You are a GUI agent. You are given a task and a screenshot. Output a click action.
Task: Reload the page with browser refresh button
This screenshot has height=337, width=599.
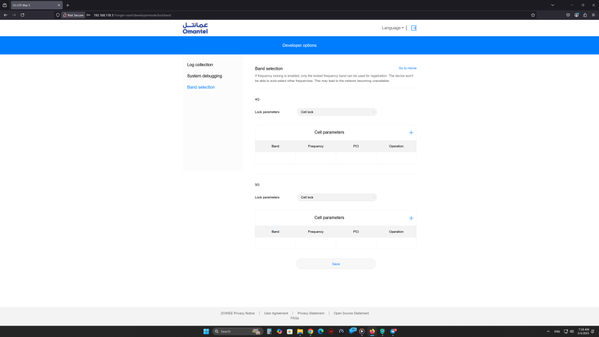[22, 15]
